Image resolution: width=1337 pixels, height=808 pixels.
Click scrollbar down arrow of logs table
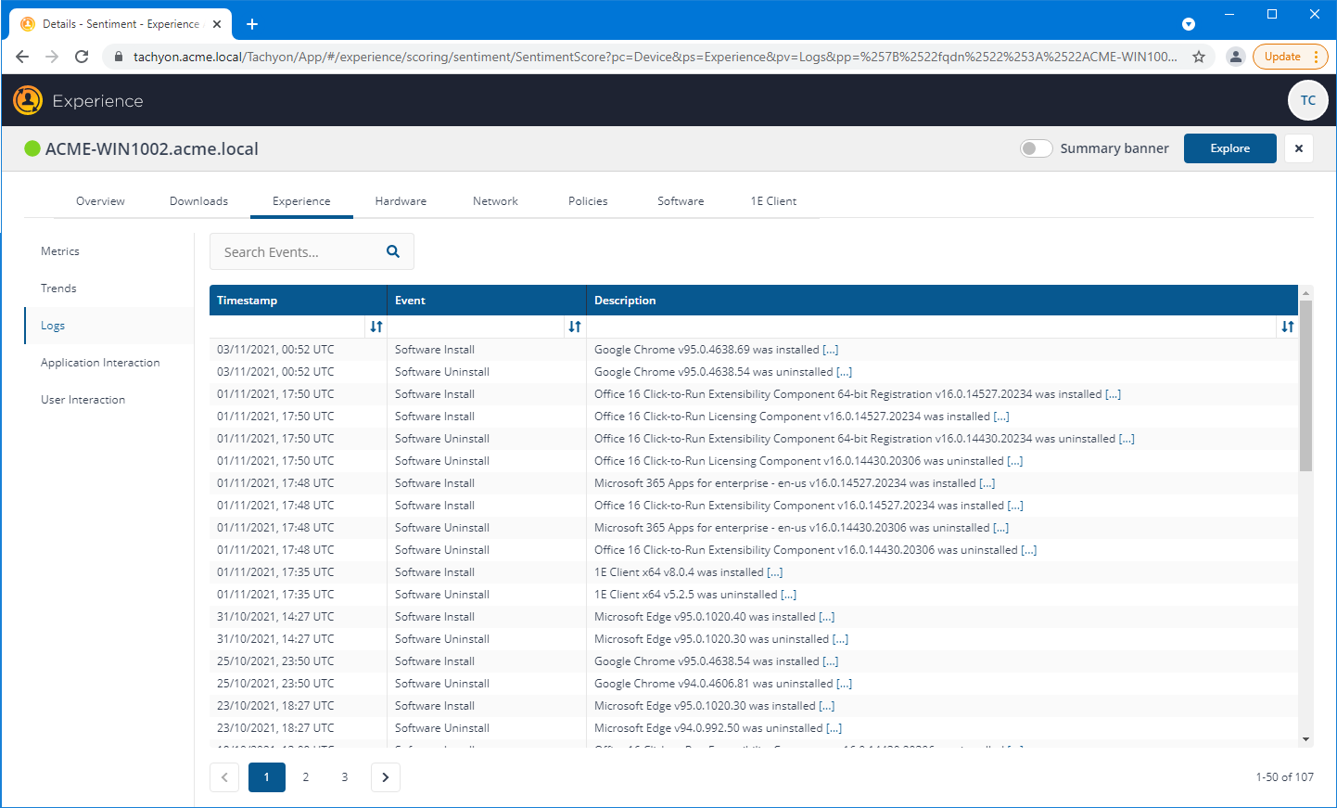[x=1305, y=739]
